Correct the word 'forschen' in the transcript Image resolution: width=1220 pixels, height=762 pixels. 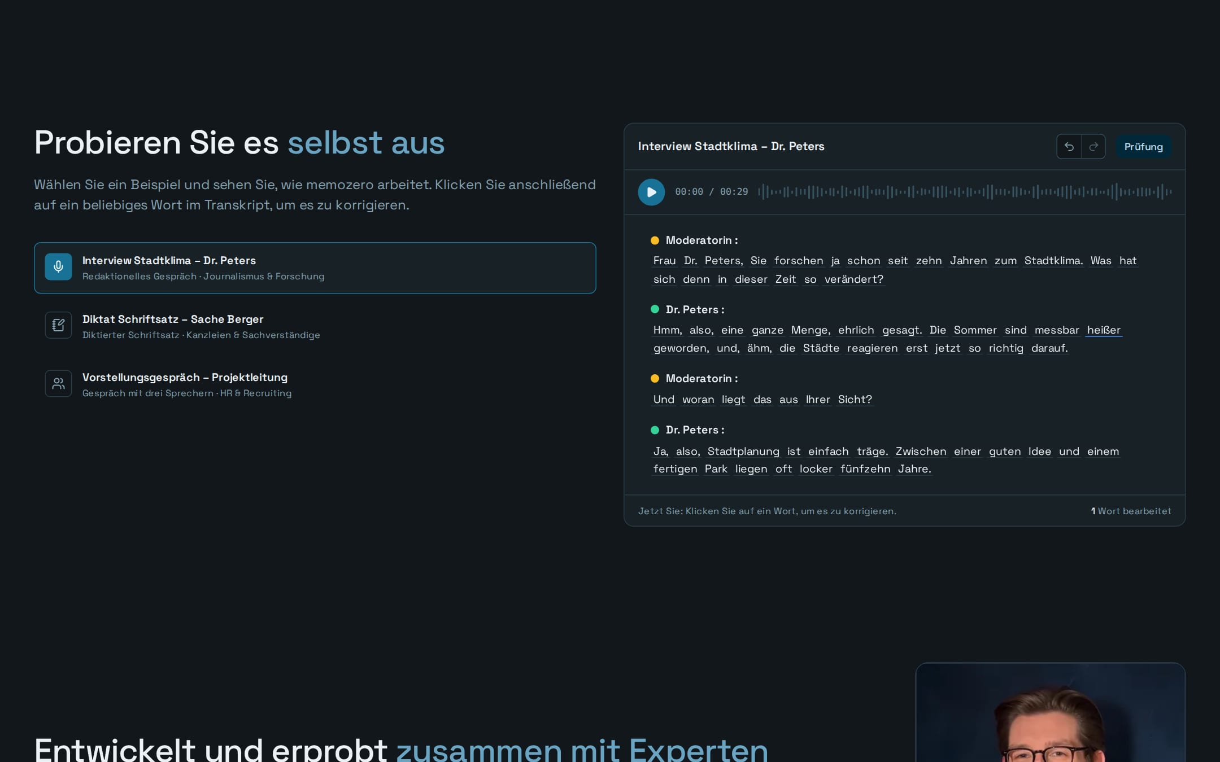click(x=799, y=261)
